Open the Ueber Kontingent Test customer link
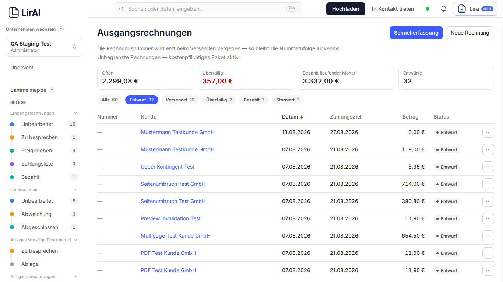 coord(168,167)
